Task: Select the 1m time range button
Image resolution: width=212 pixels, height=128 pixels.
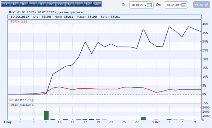Action: [x=33, y=4]
